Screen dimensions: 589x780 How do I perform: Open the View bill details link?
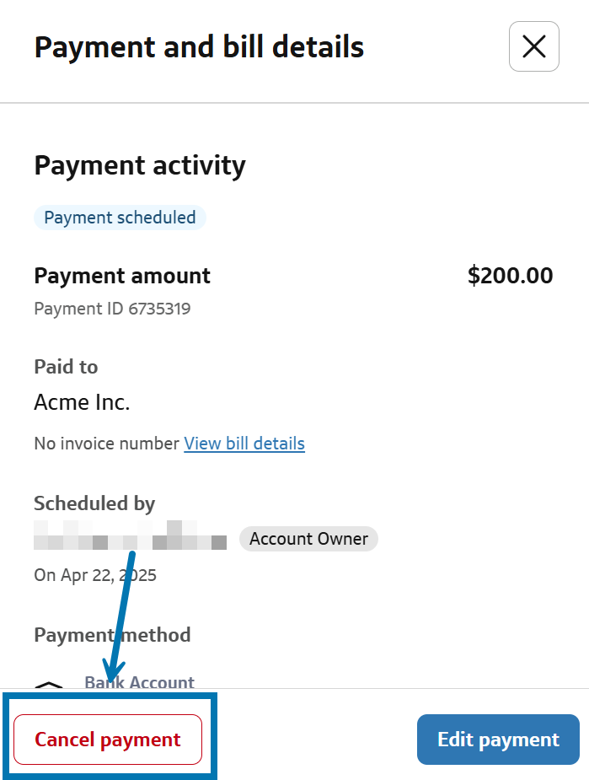pyautogui.click(x=244, y=444)
